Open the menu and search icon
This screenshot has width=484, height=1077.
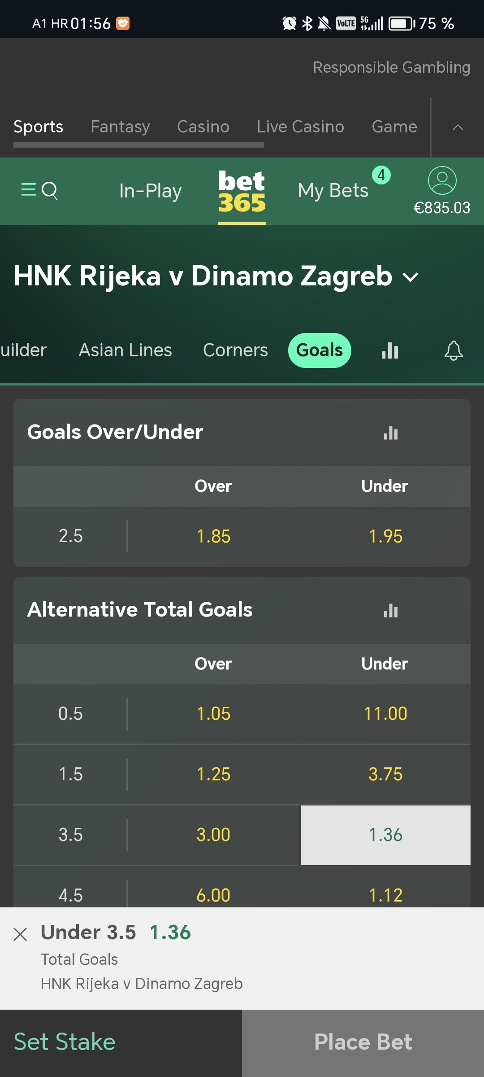[x=39, y=191]
